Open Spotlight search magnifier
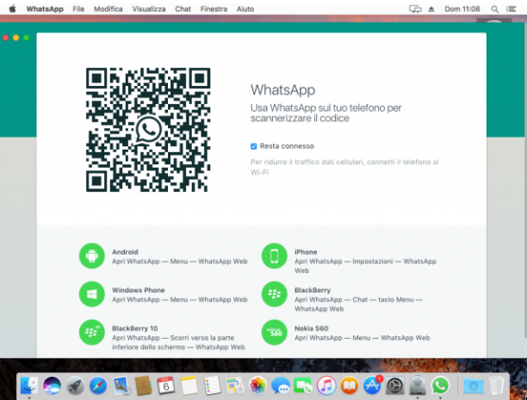Screen dimensions: 527x400 pos(494,9)
